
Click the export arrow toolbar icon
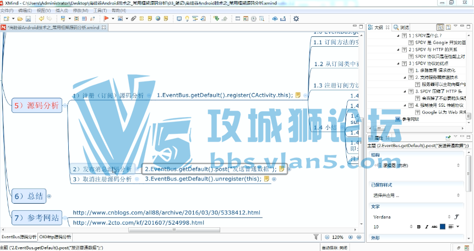pos(283,19)
